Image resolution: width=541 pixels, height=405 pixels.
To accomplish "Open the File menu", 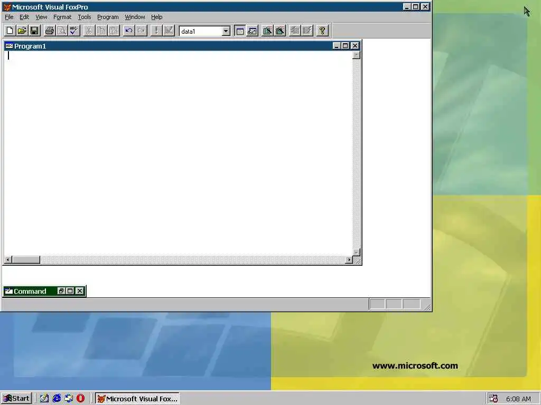I will [x=9, y=17].
